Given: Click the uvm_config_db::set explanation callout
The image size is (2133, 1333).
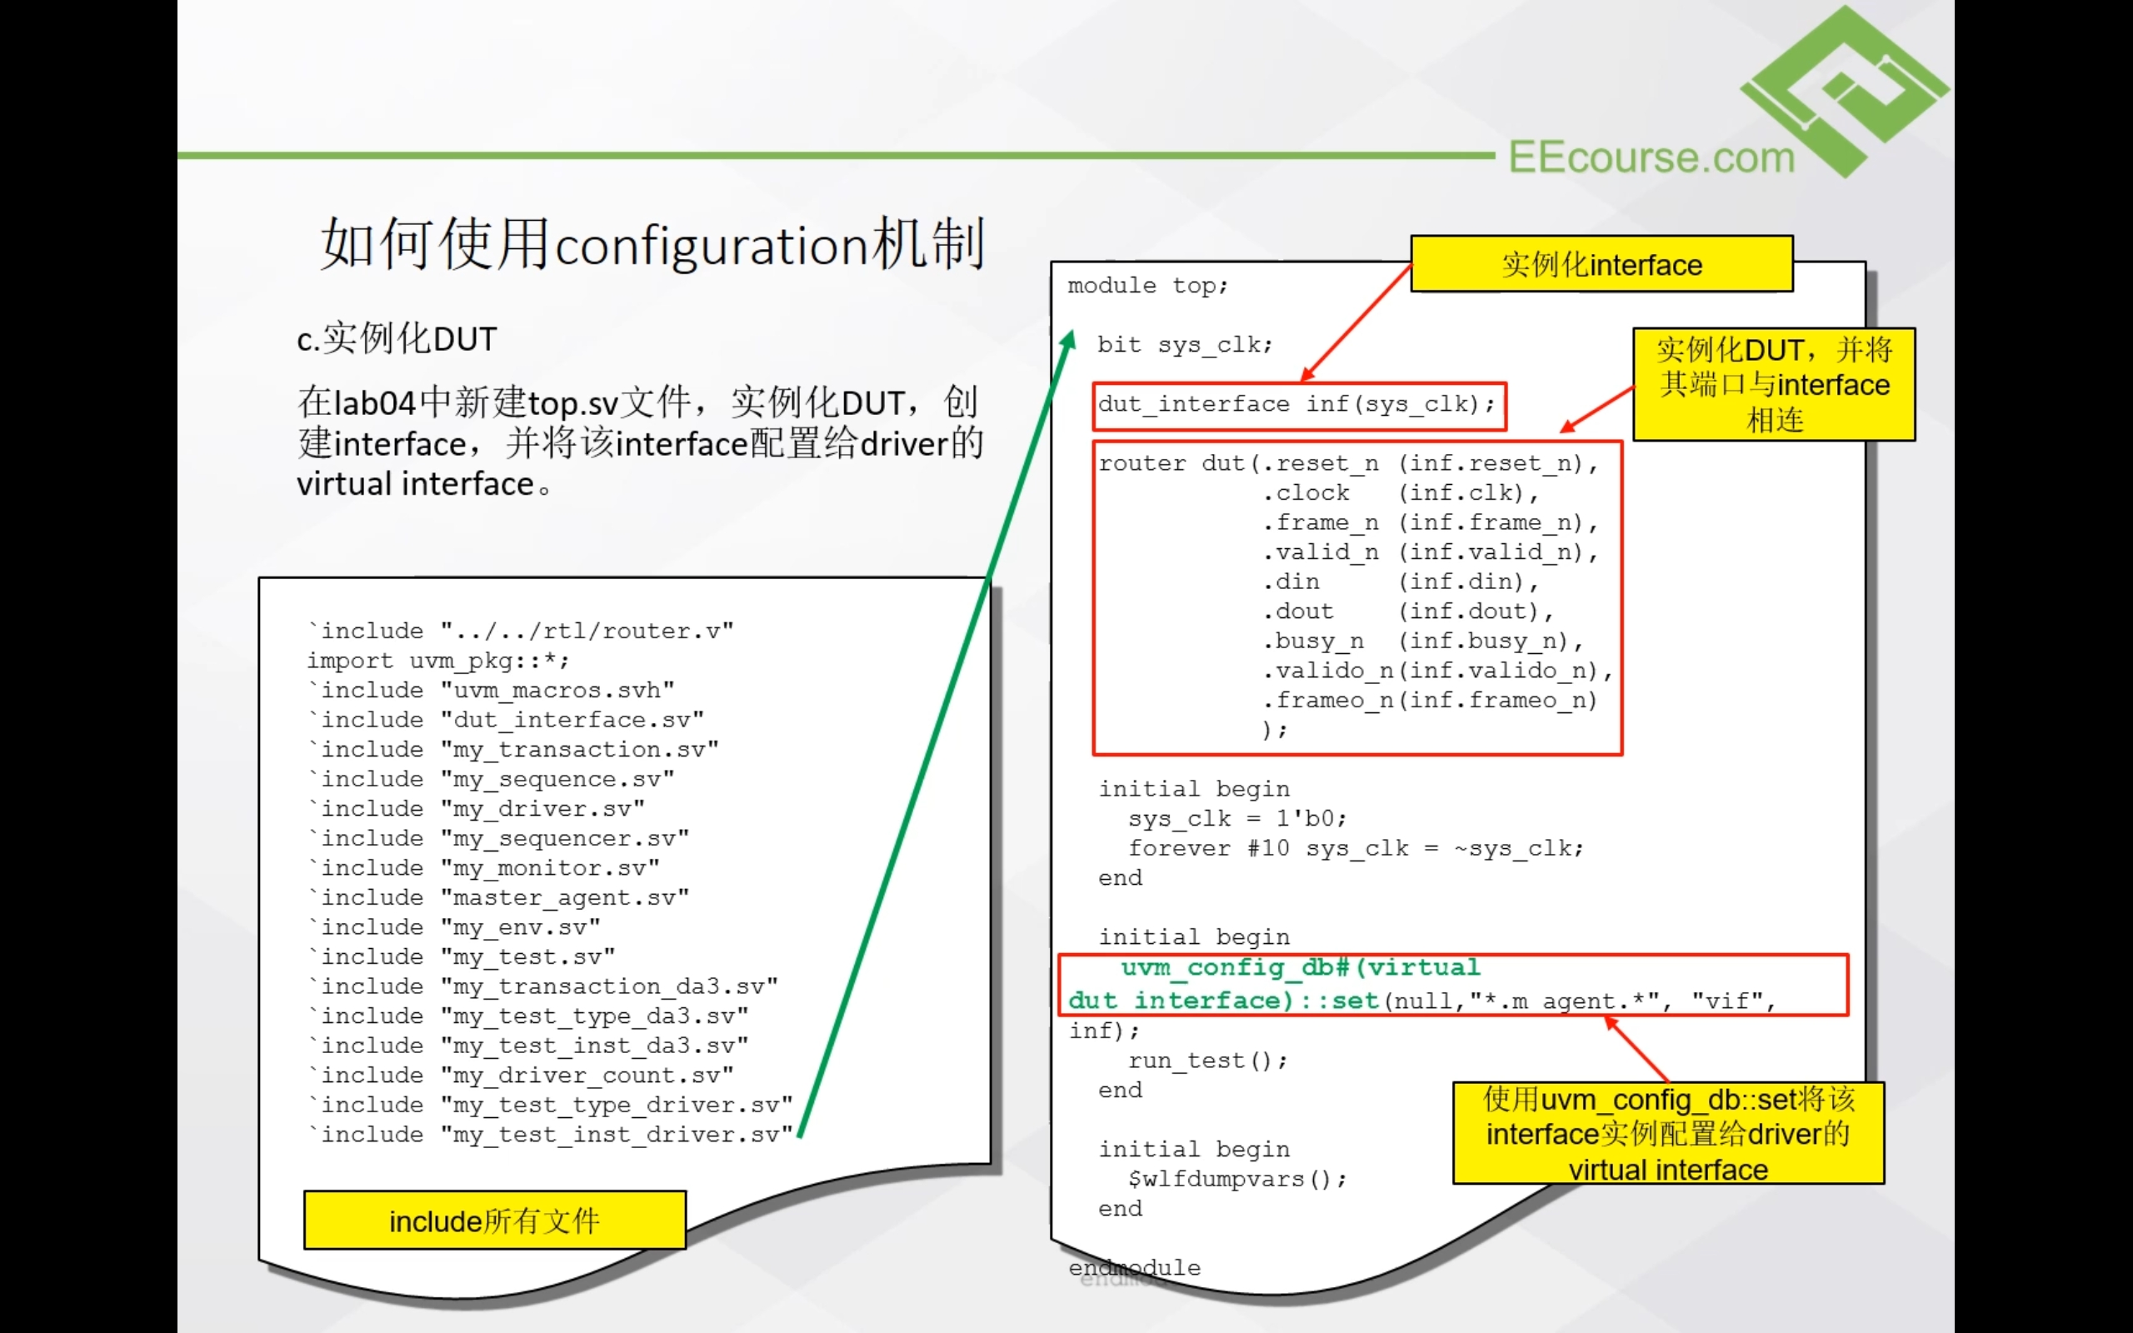Looking at the screenshot, I should click(x=1667, y=1134).
